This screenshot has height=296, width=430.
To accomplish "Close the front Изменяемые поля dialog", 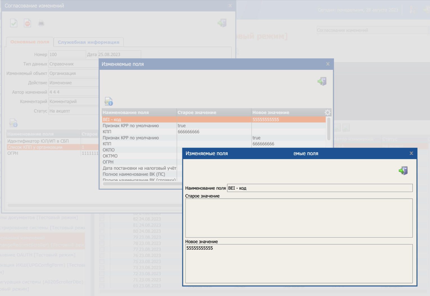I will pos(411,153).
